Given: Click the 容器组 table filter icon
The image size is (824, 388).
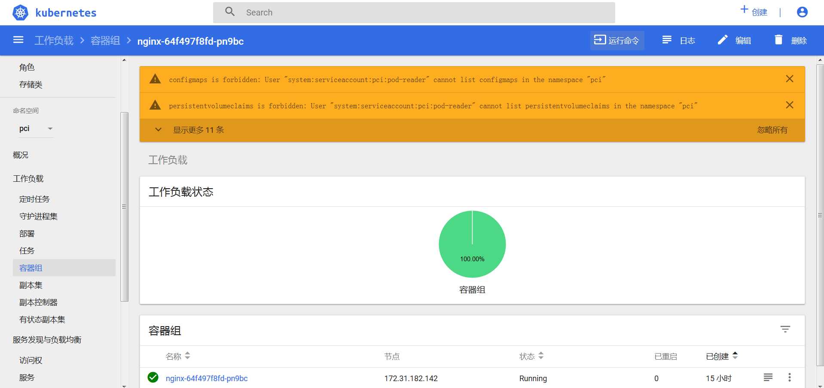Looking at the screenshot, I should 785,330.
